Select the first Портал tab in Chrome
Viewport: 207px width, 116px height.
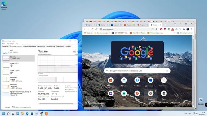[90, 25]
